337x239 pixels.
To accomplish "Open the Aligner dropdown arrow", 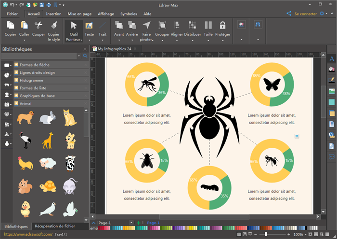I will tap(177, 40).
